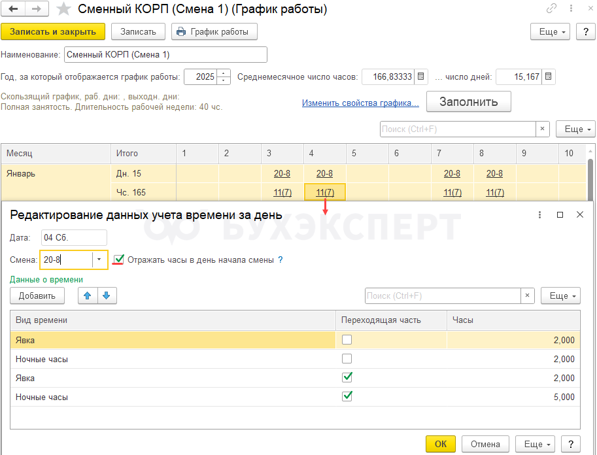Move time row down with blue arrow
This screenshot has height=455, width=597.
tap(107, 296)
